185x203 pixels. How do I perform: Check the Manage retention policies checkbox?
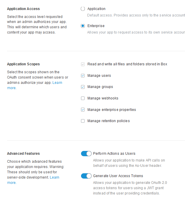click(x=83, y=121)
